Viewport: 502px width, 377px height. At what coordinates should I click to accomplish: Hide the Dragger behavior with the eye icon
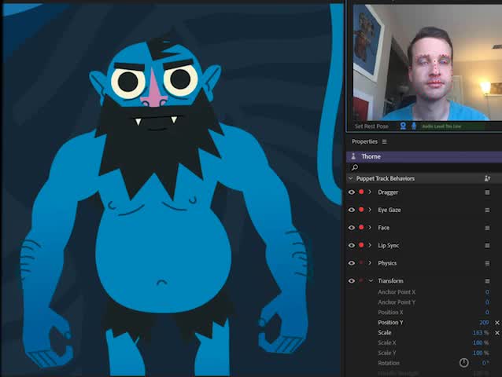[352, 192]
